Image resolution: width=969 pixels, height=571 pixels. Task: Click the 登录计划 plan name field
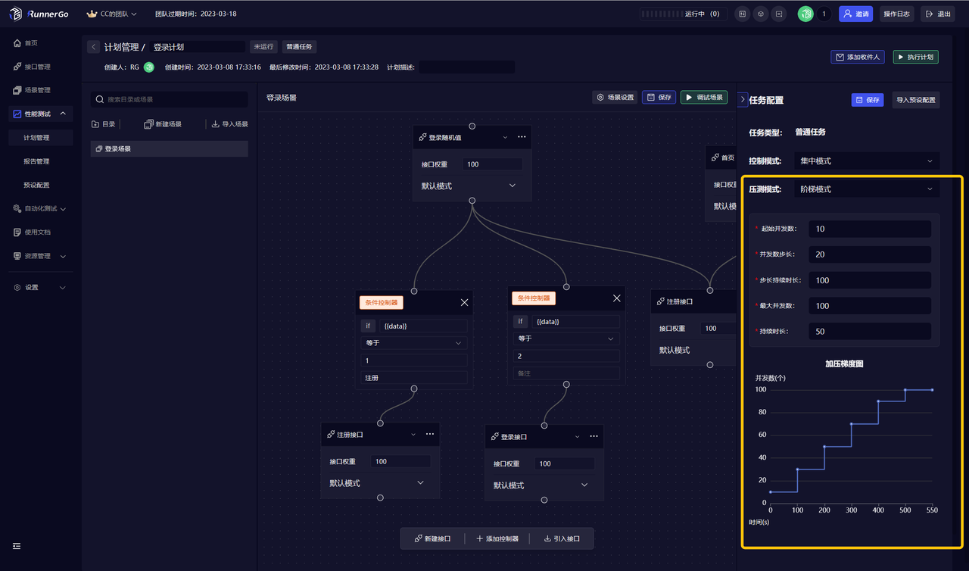click(197, 47)
